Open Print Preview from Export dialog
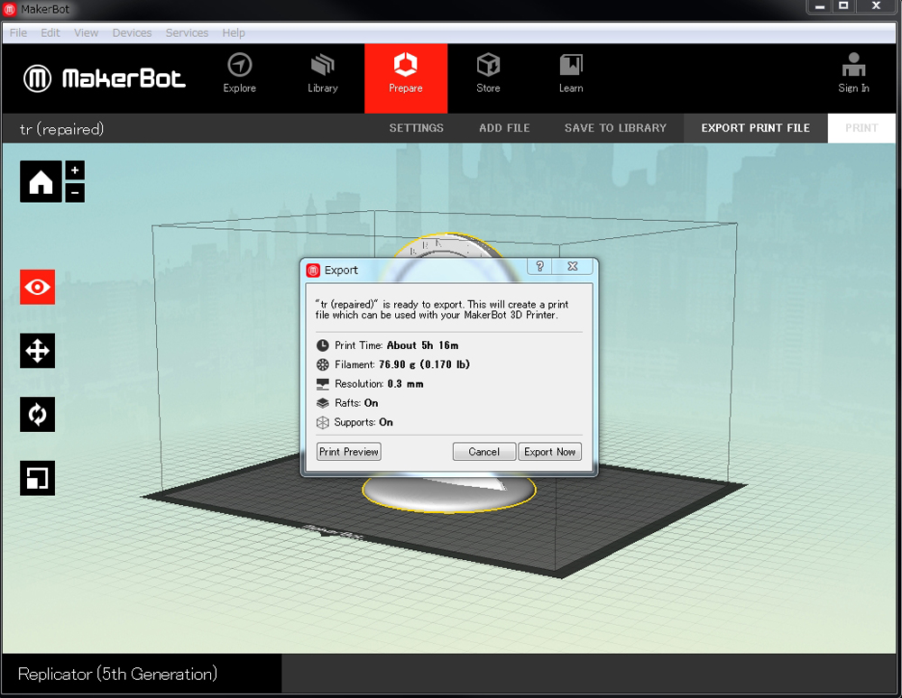Screen dimensions: 902x698 349,452
